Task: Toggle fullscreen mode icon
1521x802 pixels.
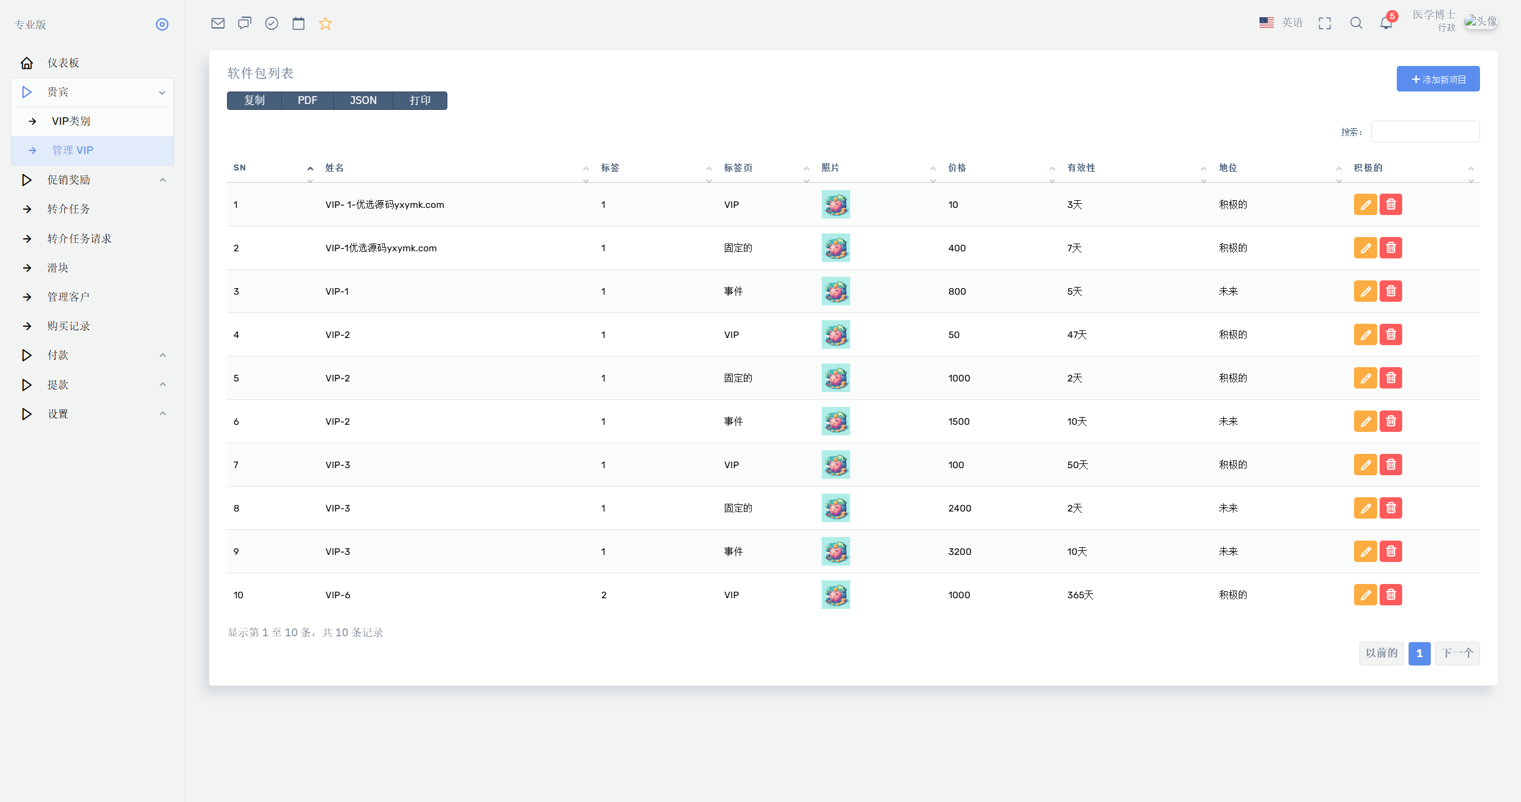Action: click(x=1325, y=23)
